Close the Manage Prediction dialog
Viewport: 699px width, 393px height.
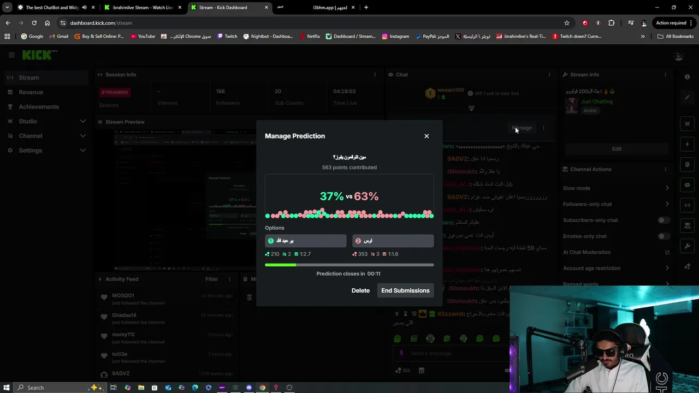[x=426, y=136]
